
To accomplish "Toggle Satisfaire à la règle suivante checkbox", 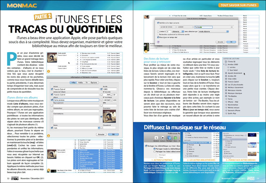I will tap(158, 22).
